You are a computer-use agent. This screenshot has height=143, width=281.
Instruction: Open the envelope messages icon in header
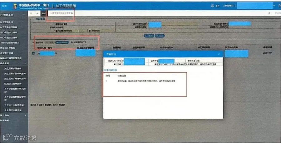point(218,6)
